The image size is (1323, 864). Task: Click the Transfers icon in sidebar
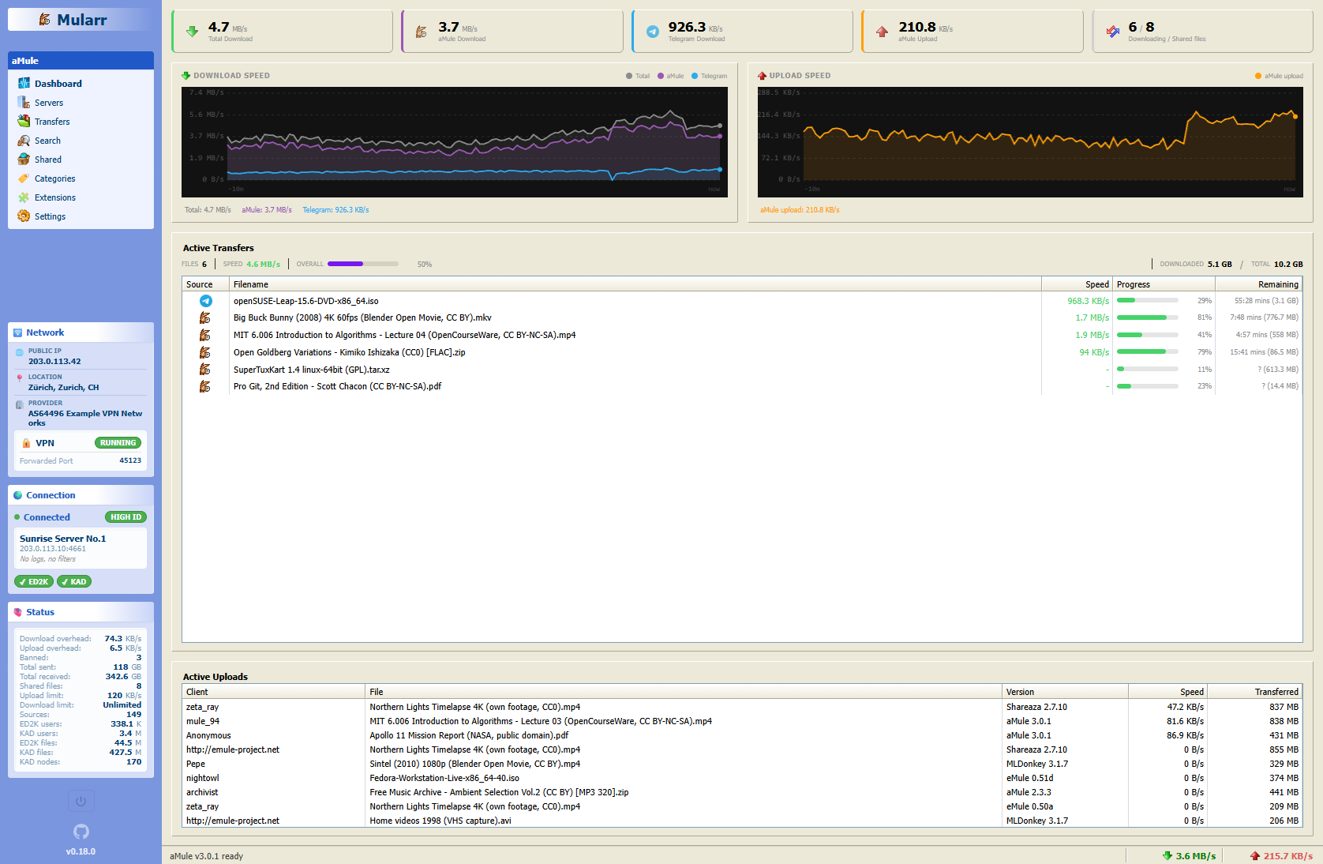pos(24,121)
